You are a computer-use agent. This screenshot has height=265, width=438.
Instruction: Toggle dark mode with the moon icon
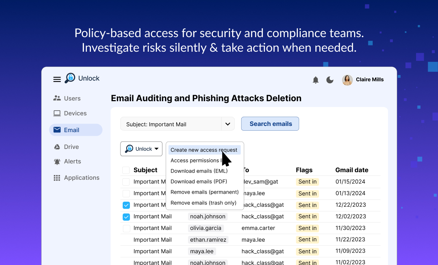click(x=330, y=79)
